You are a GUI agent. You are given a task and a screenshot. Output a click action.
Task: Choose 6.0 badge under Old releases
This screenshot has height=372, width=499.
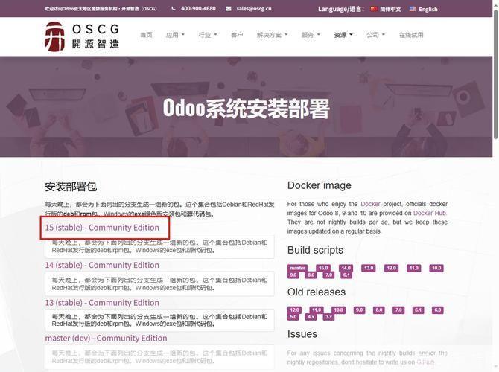438,310
